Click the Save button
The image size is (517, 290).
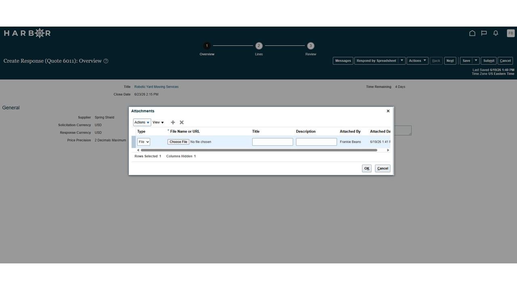point(466,61)
